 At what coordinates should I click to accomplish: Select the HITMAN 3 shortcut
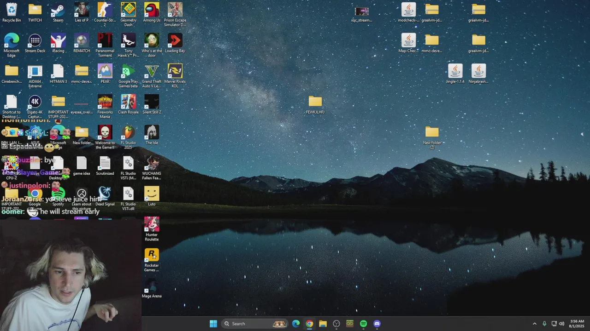point(58,74)
